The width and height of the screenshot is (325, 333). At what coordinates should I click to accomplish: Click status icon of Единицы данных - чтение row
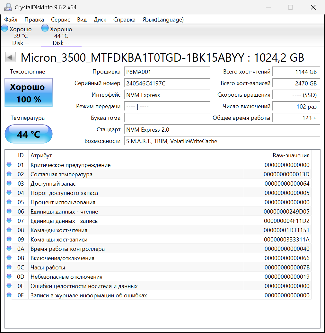coord(9,211)
